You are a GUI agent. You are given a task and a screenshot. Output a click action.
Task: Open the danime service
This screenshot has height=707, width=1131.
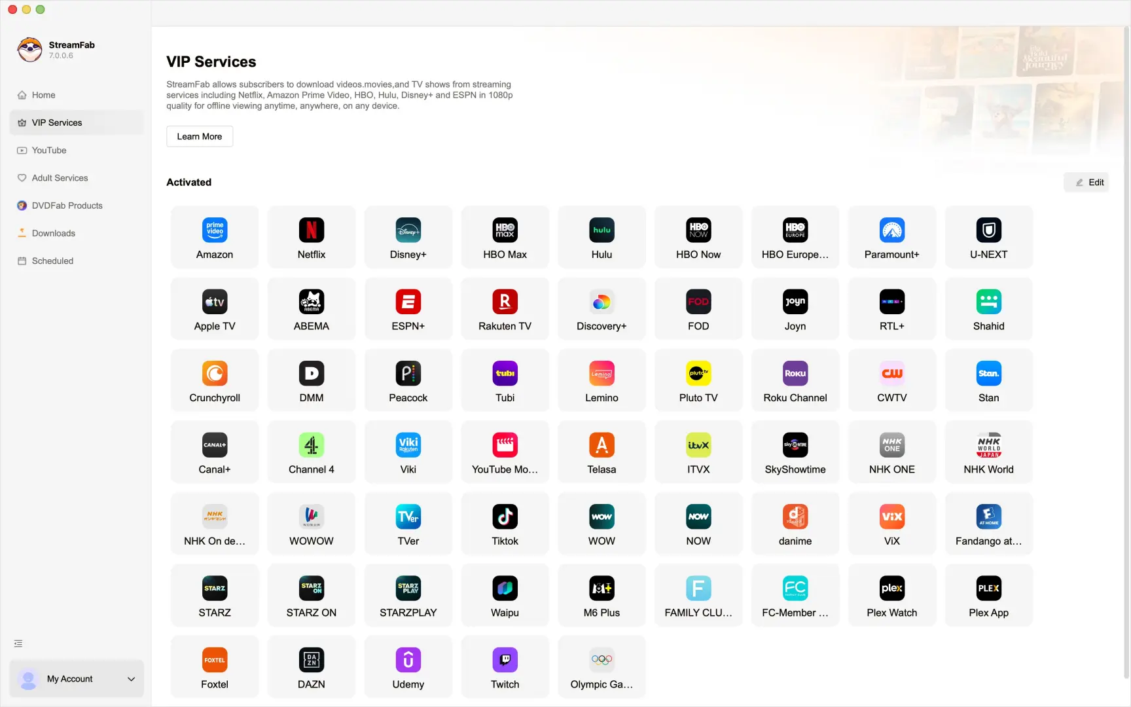click(x=795, y=524)
